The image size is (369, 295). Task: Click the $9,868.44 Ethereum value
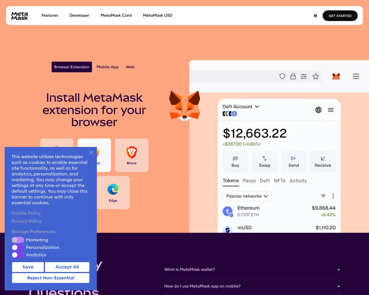point(324,208)
